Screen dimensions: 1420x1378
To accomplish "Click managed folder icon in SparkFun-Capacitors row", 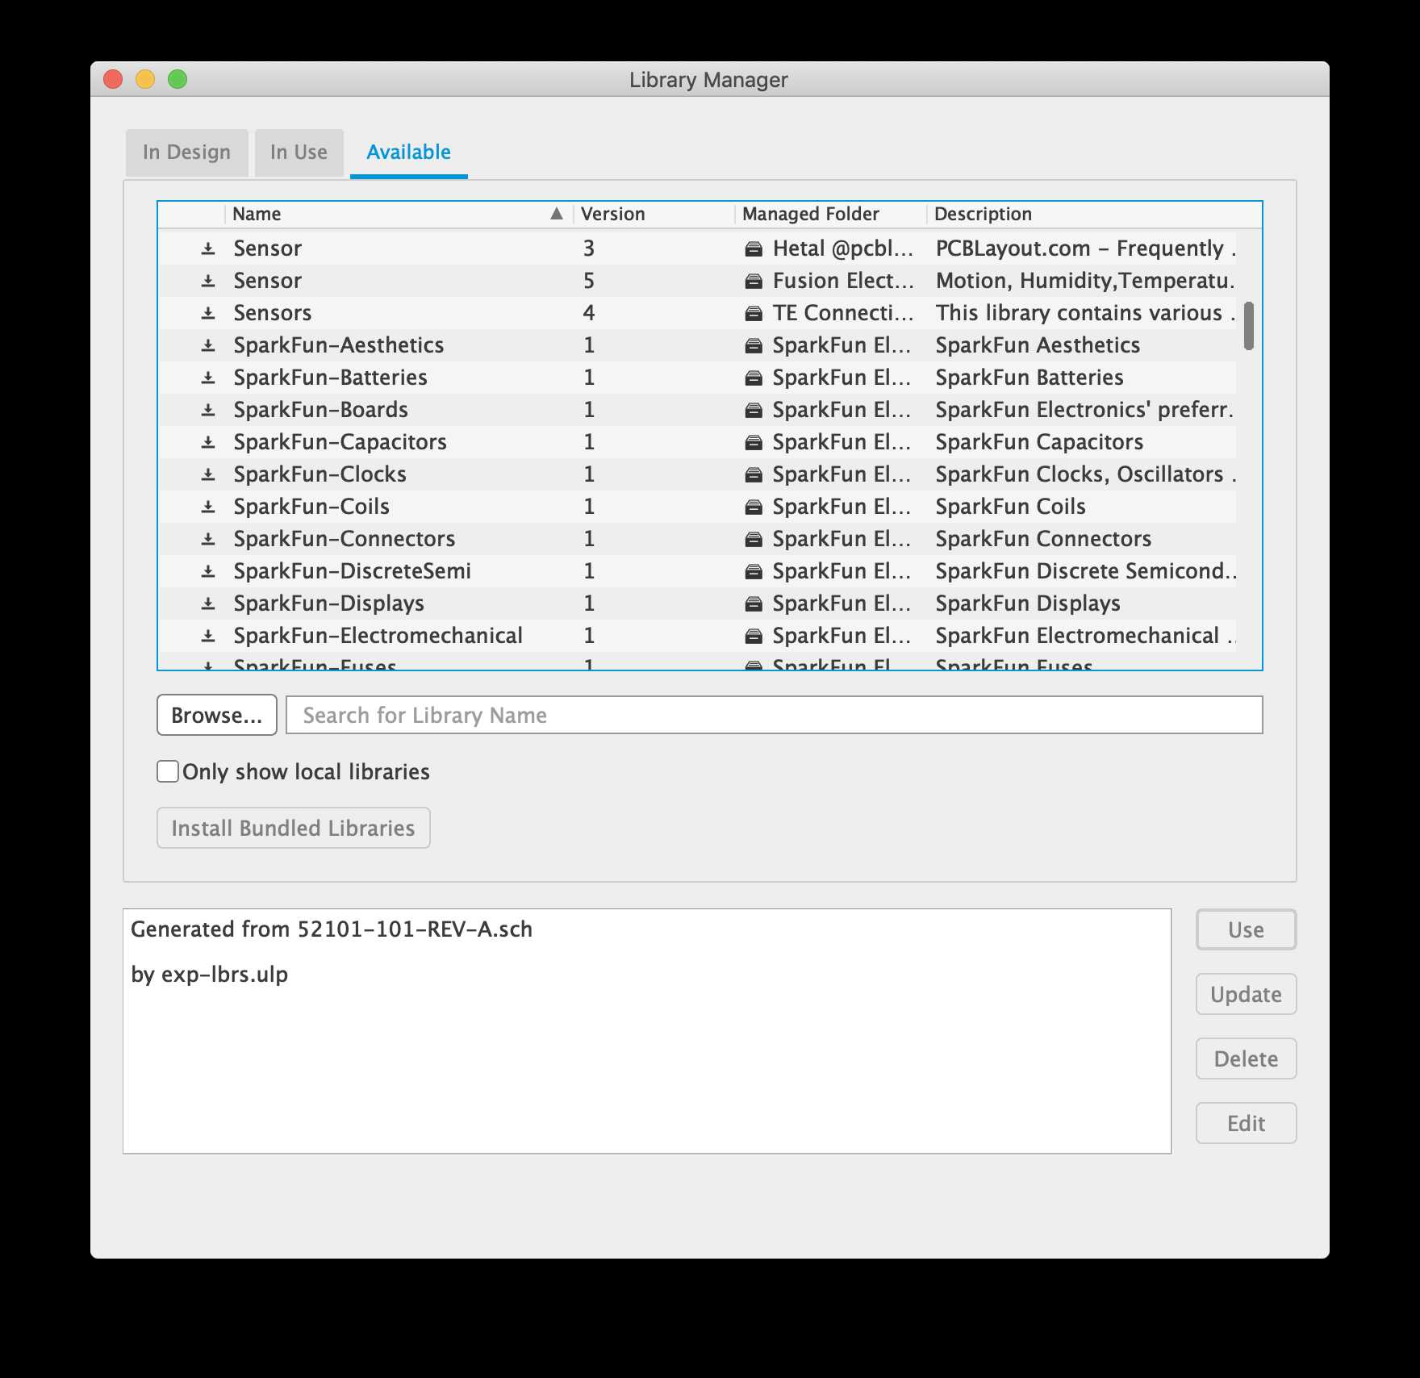I will 754,442.
